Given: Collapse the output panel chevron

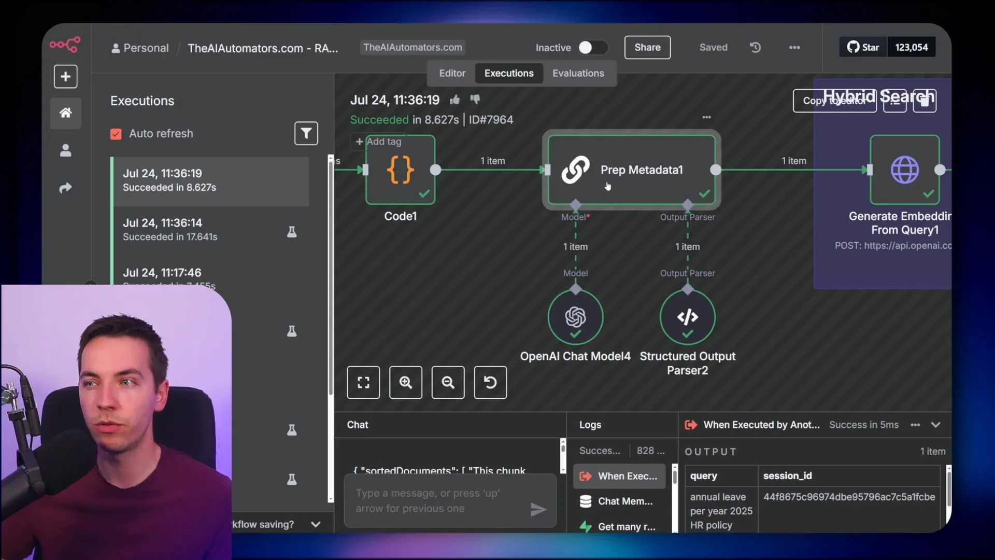Looking at the screenshot, I should pos(935,425).
